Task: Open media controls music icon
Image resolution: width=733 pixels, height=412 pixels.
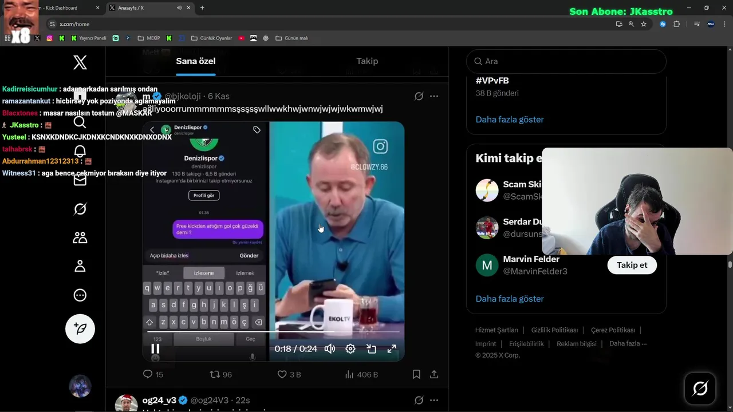Action: click(697, 24)
